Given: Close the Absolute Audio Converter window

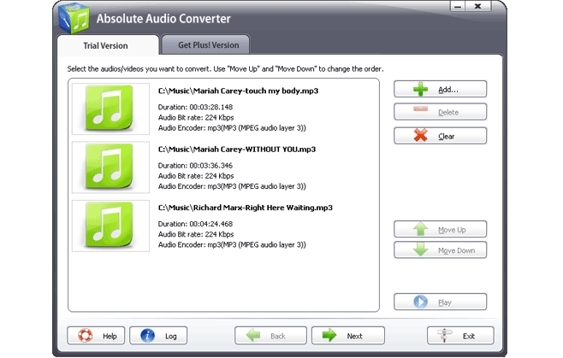Looking at the screenshot, I should [x=478, y=6].
